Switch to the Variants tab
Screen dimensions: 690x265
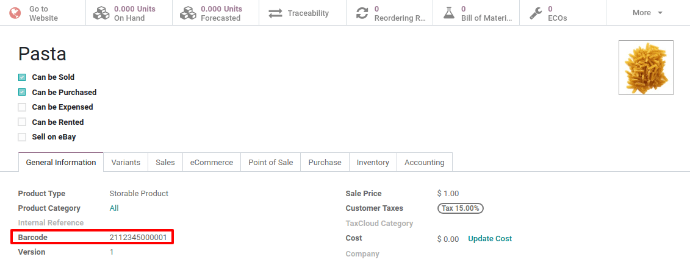126,163
